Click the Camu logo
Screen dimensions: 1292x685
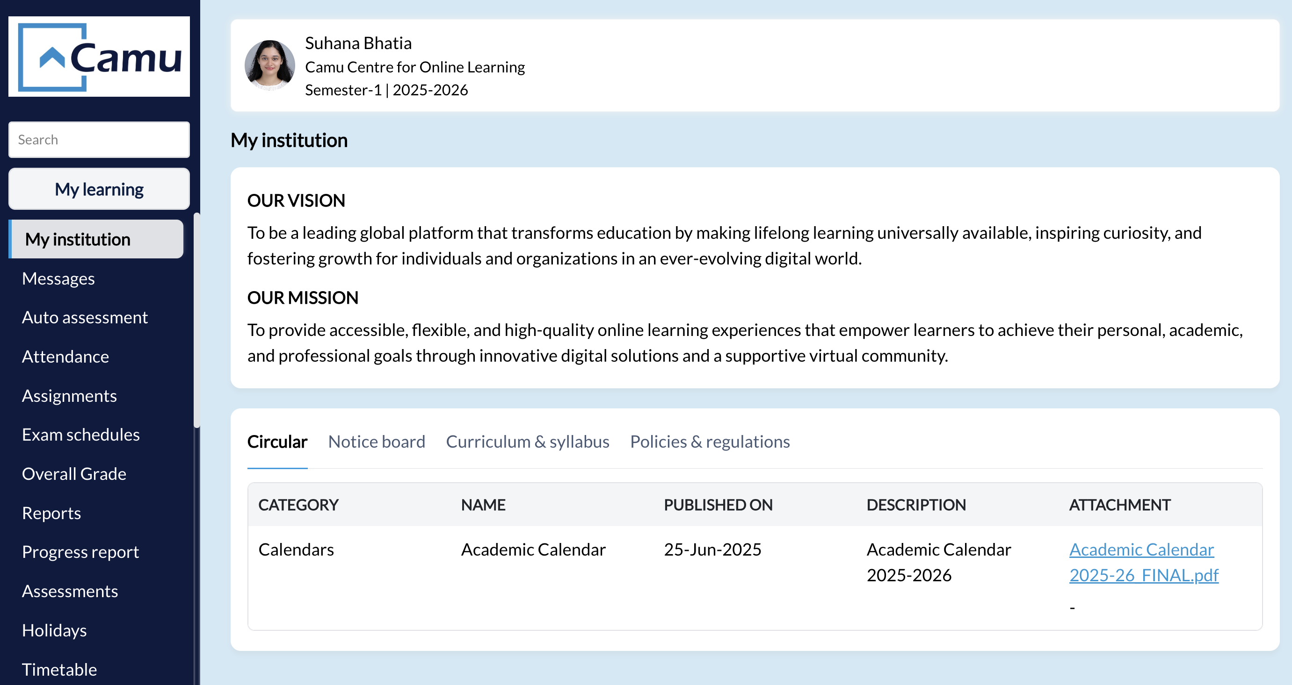coord(99,56)
